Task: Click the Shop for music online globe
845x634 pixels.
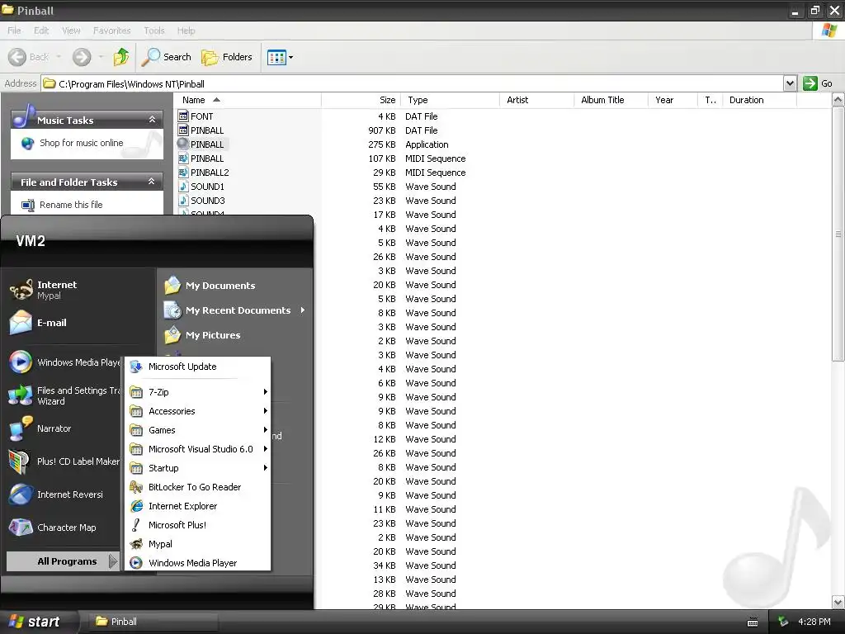Action: [x=27, y=143]
